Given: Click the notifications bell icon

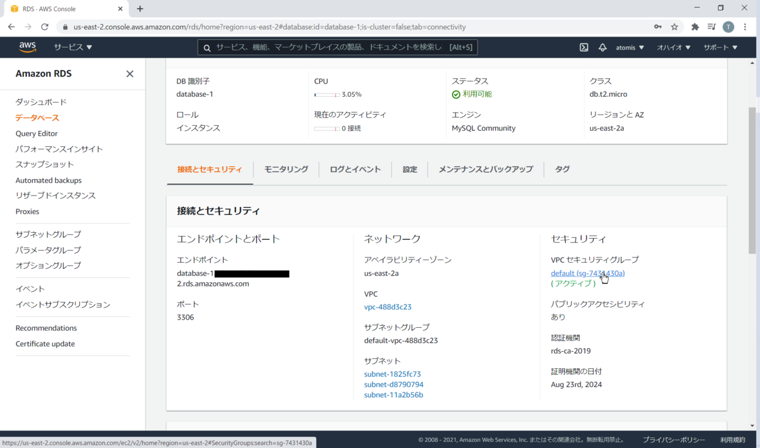Looking at the screenshot, I should [x=603, y=47].
